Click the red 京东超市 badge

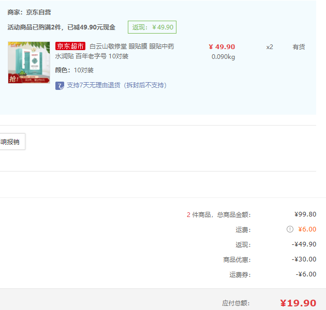click(70, 46)
